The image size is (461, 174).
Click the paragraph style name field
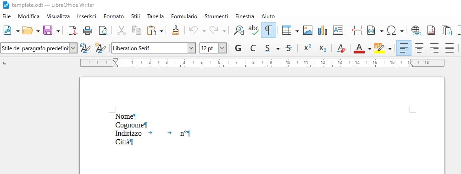pos(35,48)
